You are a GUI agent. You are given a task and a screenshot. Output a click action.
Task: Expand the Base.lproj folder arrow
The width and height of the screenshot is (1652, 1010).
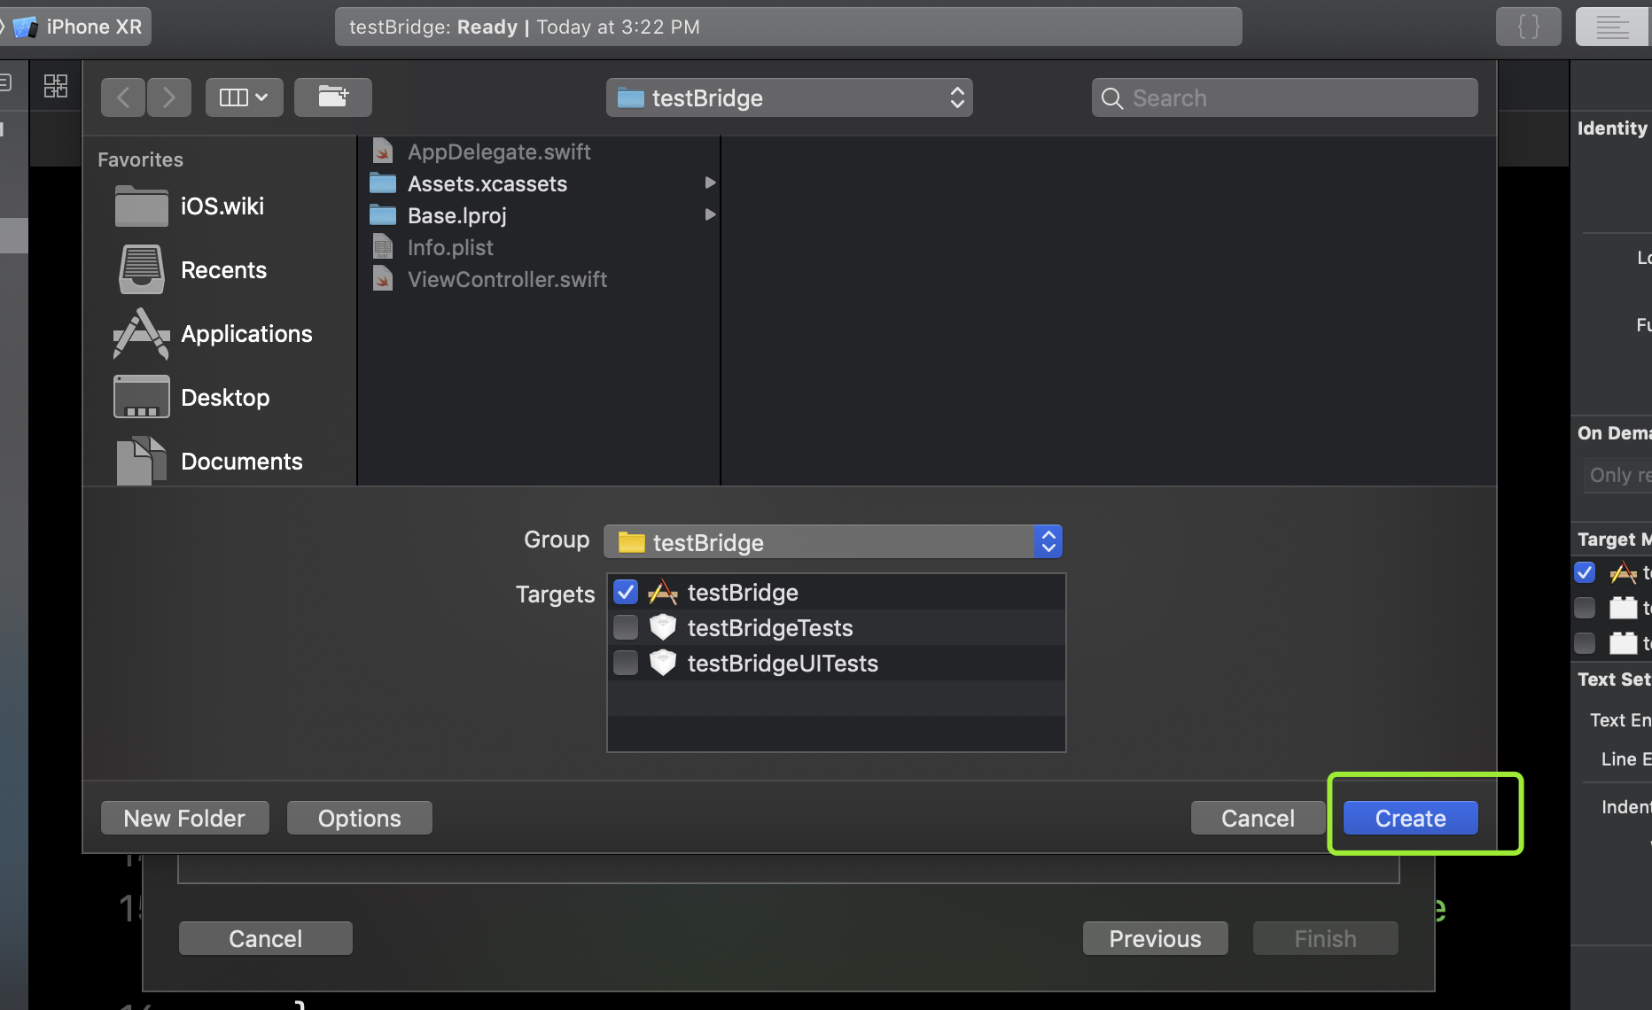click(x=710, y=214)
